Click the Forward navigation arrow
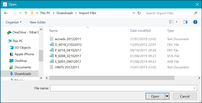The image size is (202, 103). 14,13
